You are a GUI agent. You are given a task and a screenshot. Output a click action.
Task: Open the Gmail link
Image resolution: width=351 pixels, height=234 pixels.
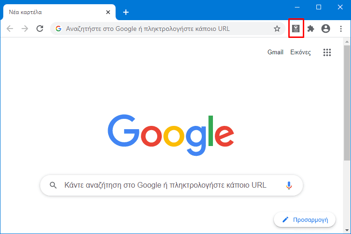[275, 52]
